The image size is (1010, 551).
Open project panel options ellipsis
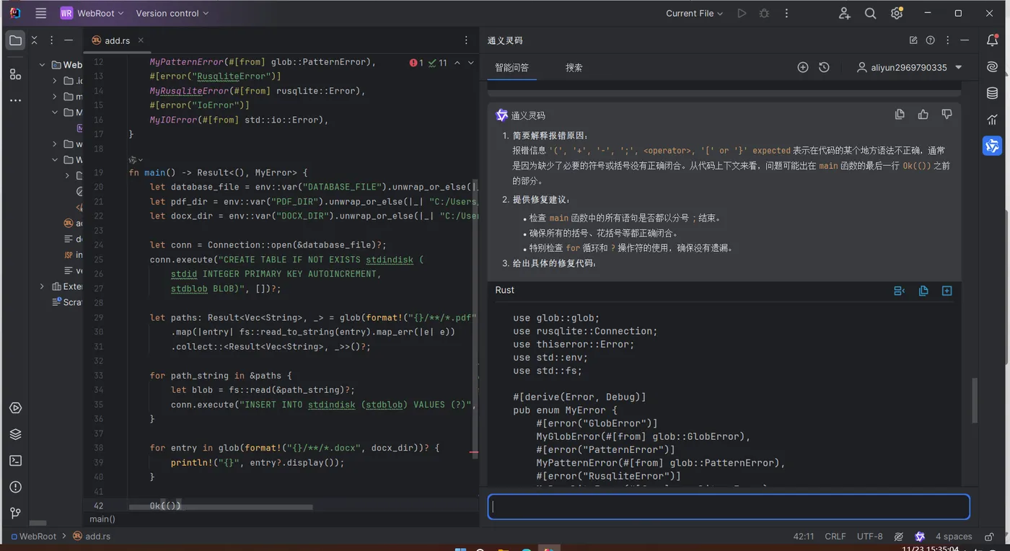(51, 40)
